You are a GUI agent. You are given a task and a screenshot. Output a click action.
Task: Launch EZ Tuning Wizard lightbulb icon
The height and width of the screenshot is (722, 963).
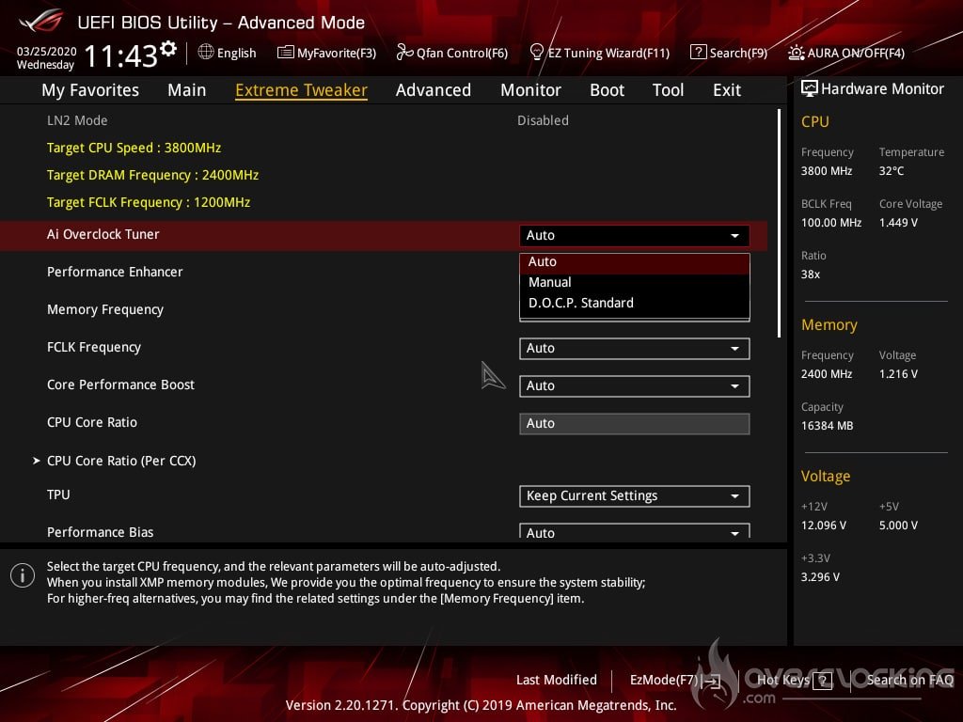tap(536, 53)
